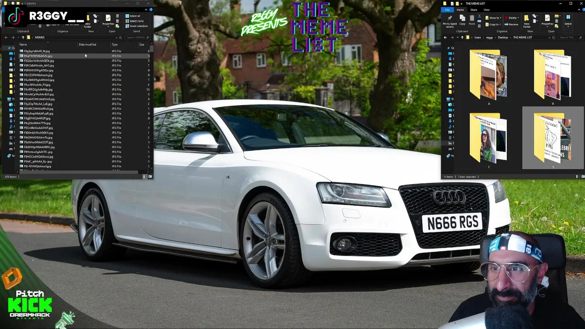This screenshot has width=585, height=329.
Task: Open the Home tab in THE MEME LIST
Action: [x=460, y=10]
